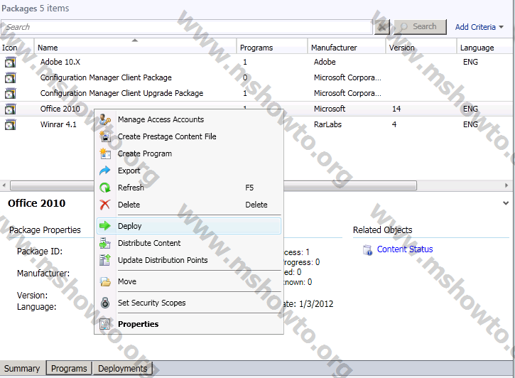515x378 pixels.
Task: Expand the Add Criteria dropdown
Action: (x=479, y=27)
